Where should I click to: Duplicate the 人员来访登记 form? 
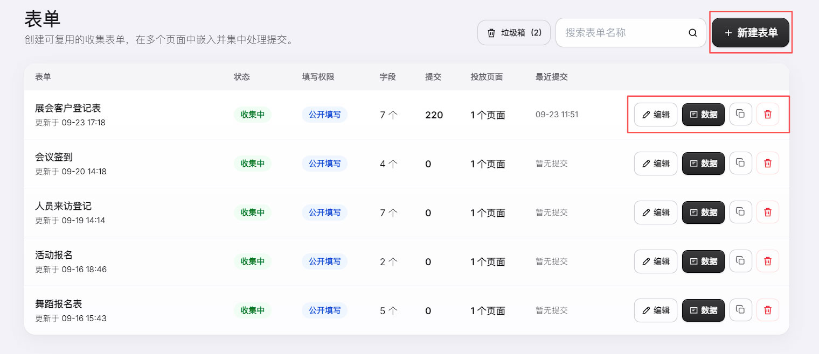741,212
